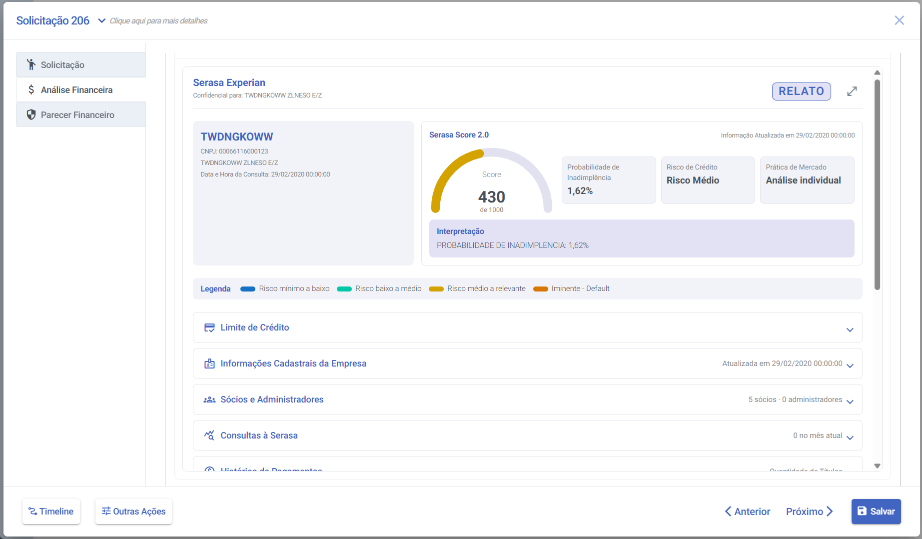Click the yellow 'Risco médio a relevante' legend swatch

pos(436,289)
